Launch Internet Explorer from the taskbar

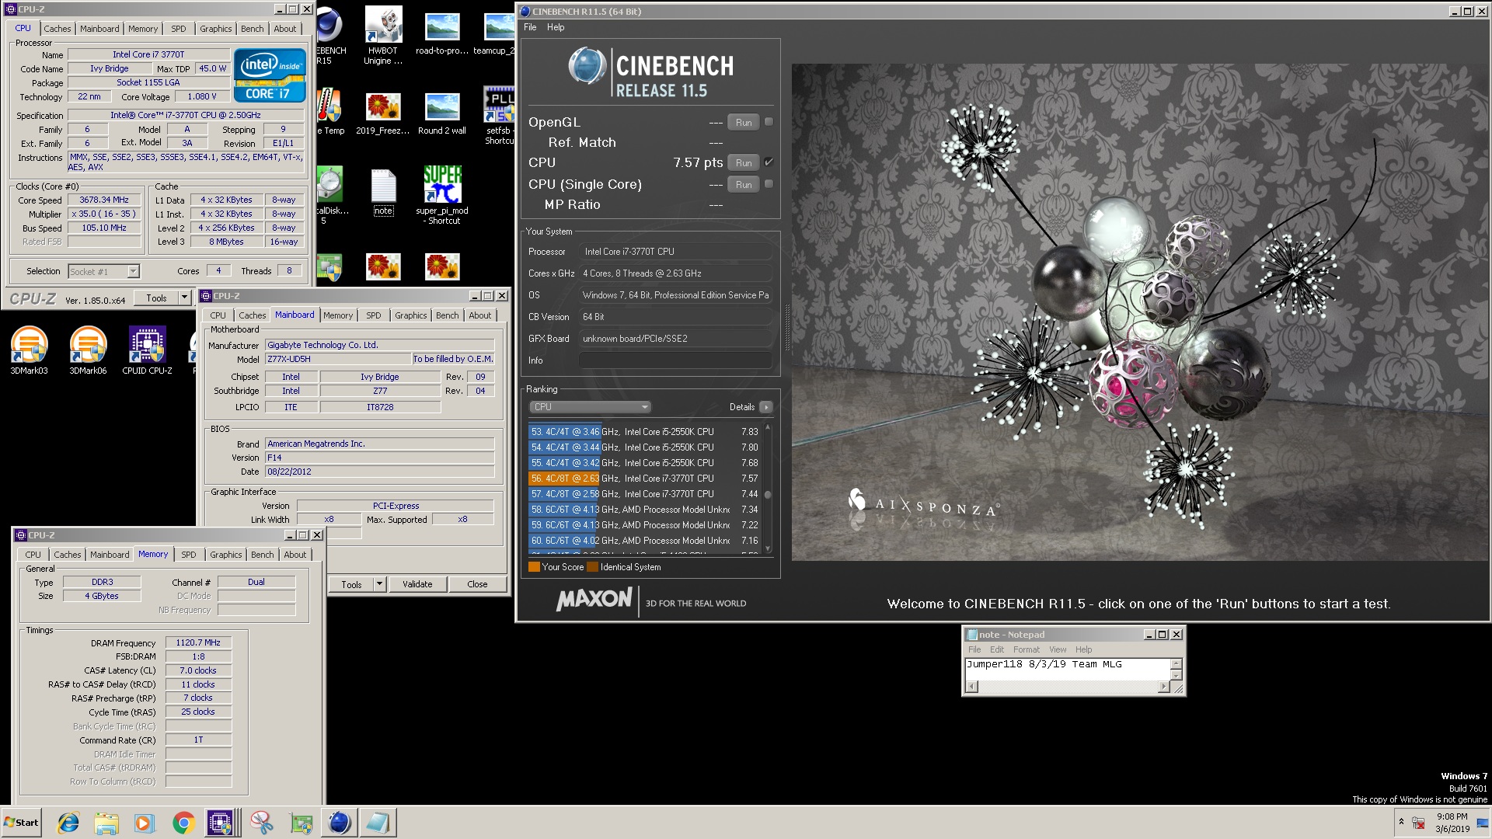coord(68,823)
